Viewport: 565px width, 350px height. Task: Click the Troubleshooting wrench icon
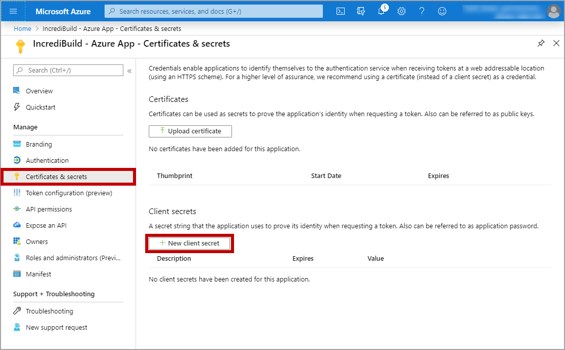17,310
